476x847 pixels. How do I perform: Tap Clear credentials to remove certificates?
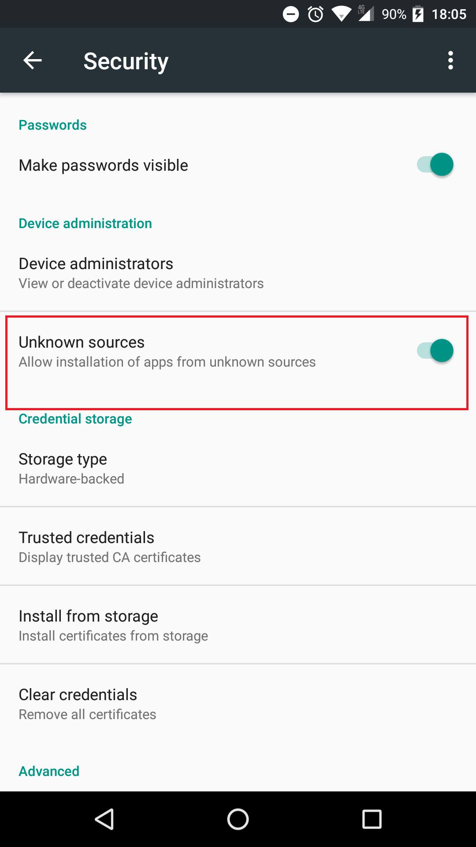[87, 704]
